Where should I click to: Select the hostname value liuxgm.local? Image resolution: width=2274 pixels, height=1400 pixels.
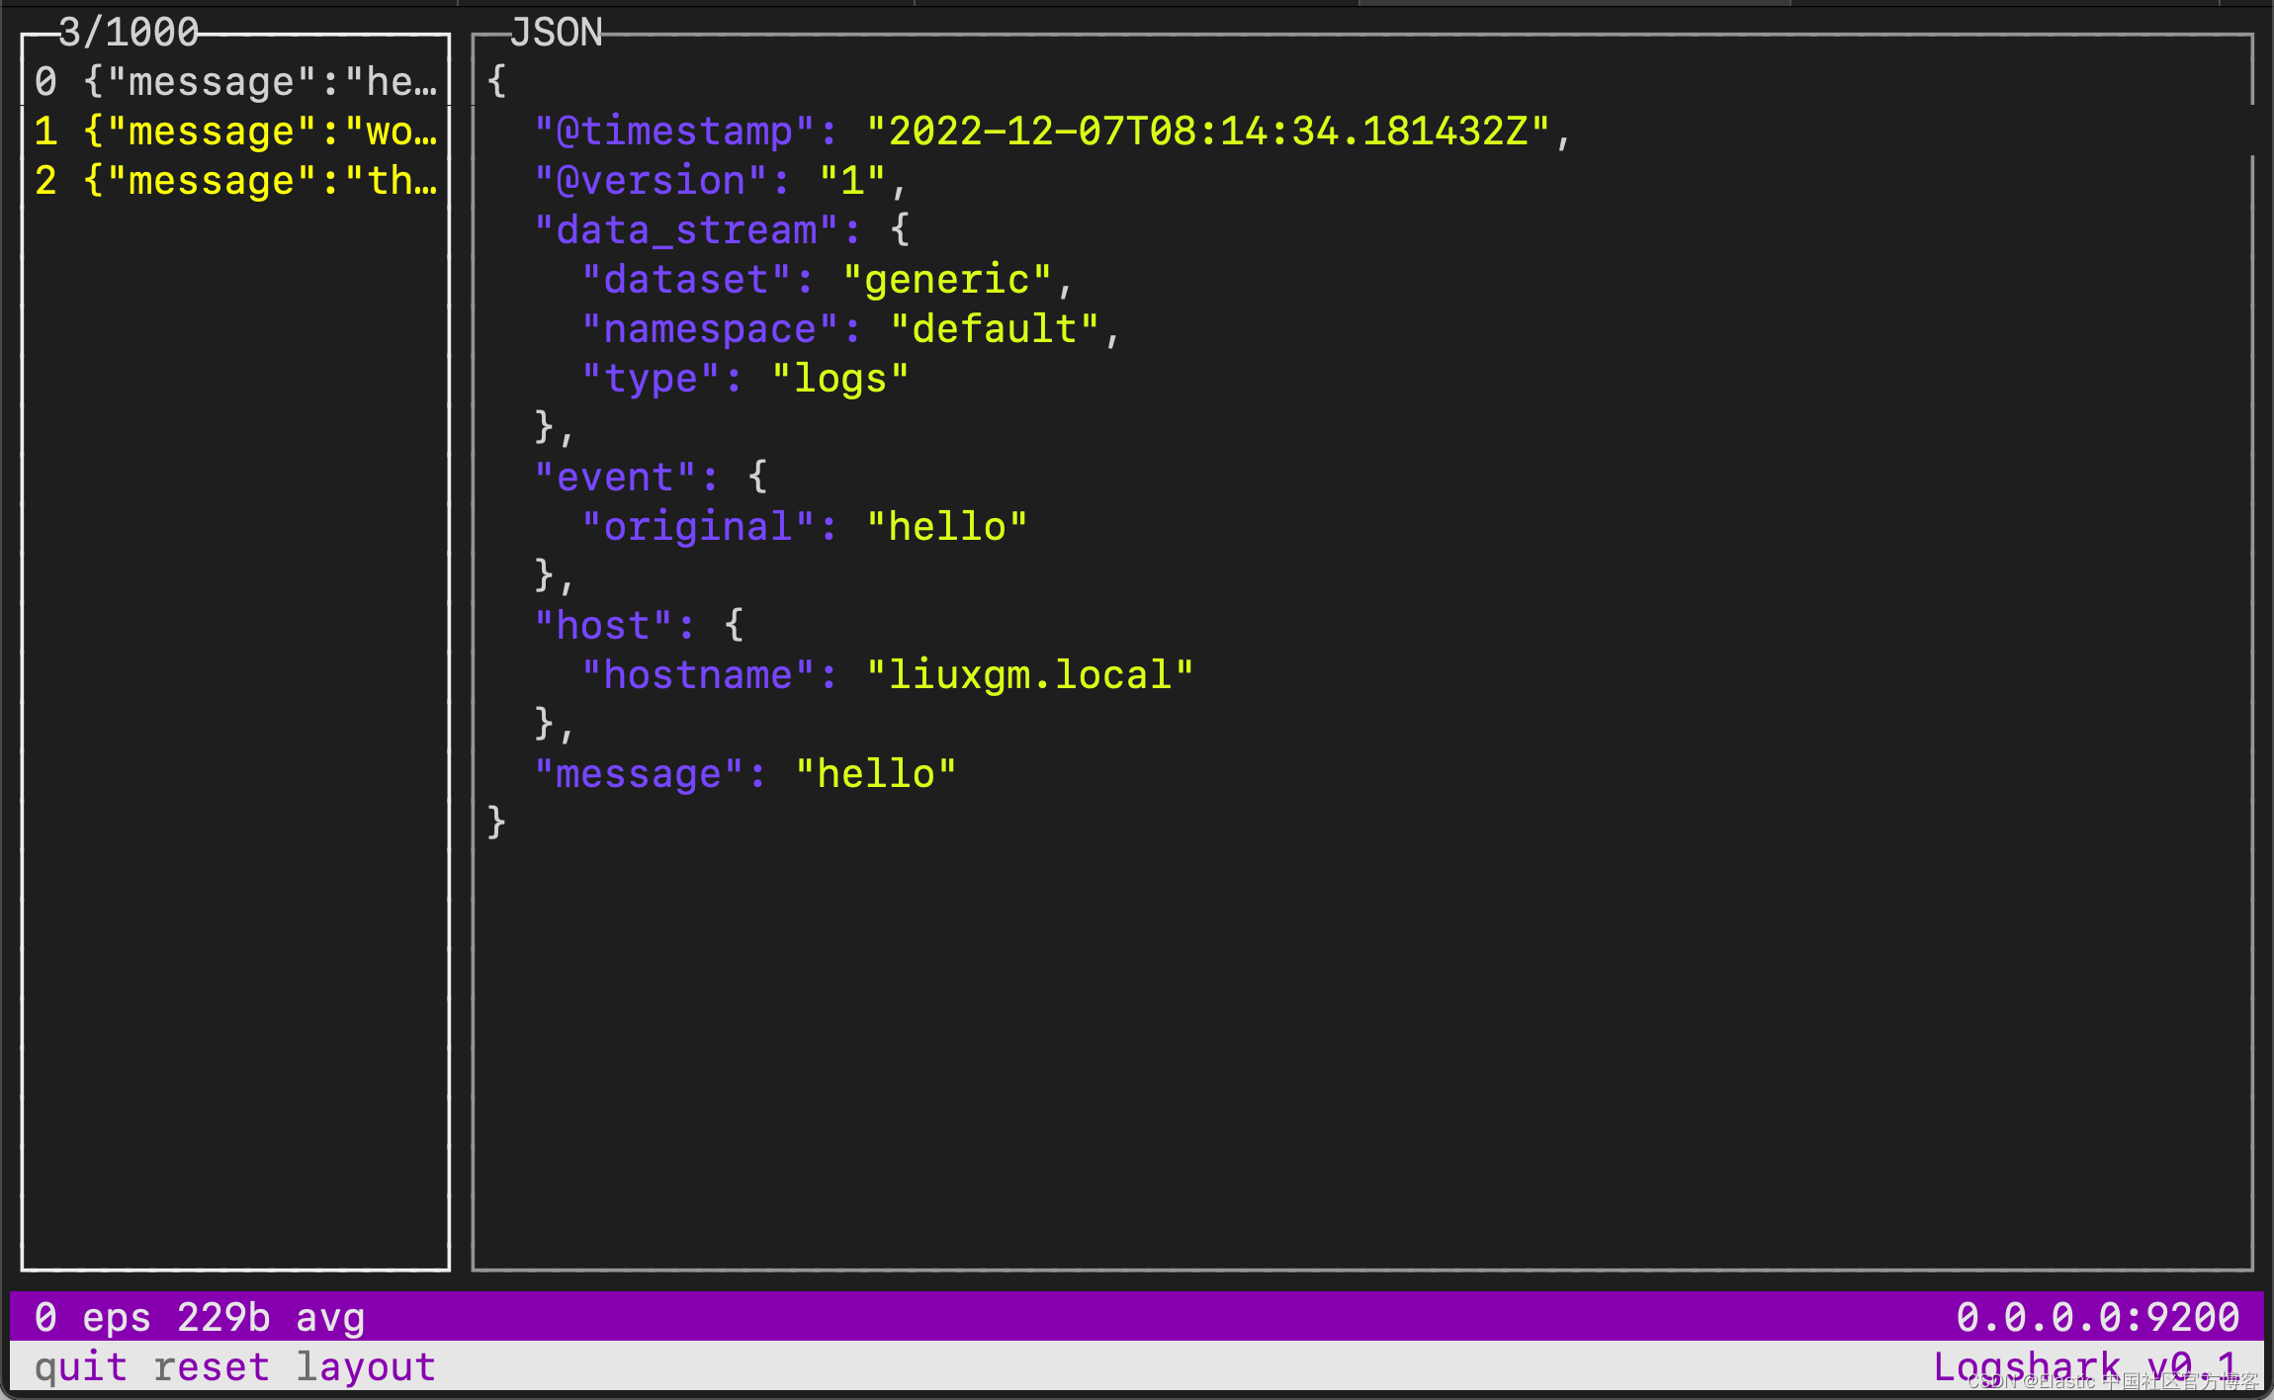pos(1031,673)
